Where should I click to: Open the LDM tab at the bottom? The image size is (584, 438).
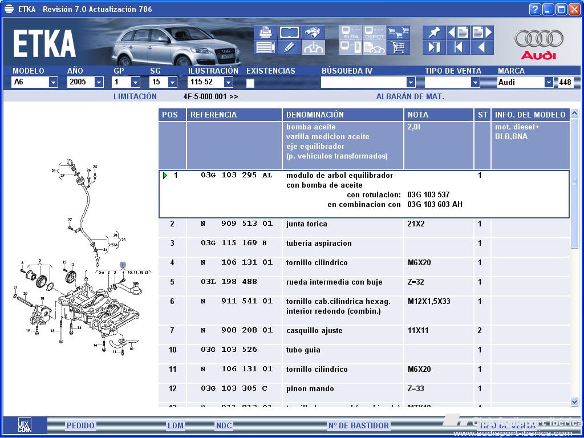(176, 425)
